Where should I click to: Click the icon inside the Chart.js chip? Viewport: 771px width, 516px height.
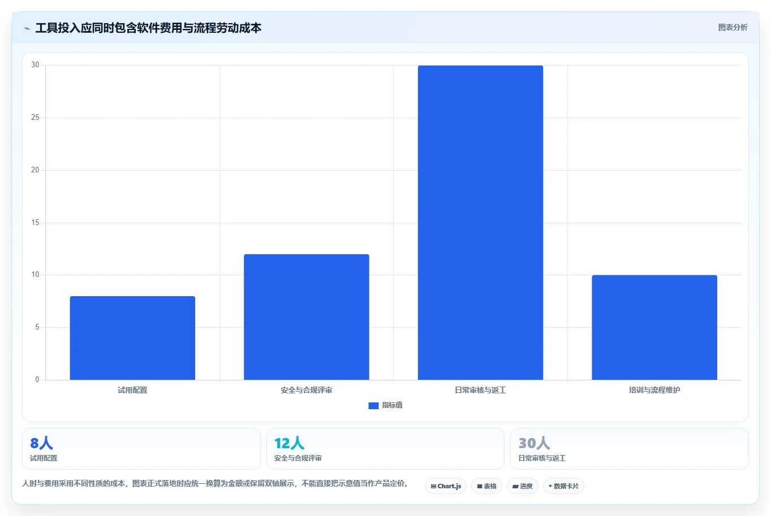(x=433, y=486)
